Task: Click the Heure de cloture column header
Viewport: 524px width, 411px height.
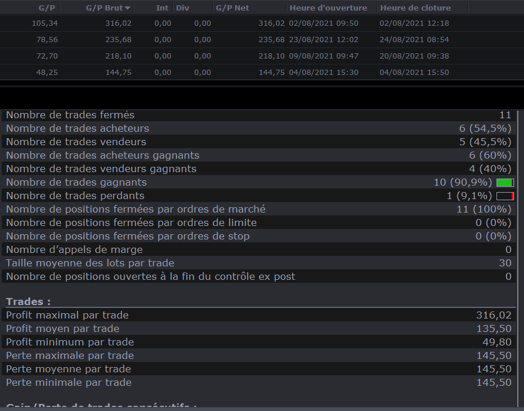Action: 415,8
